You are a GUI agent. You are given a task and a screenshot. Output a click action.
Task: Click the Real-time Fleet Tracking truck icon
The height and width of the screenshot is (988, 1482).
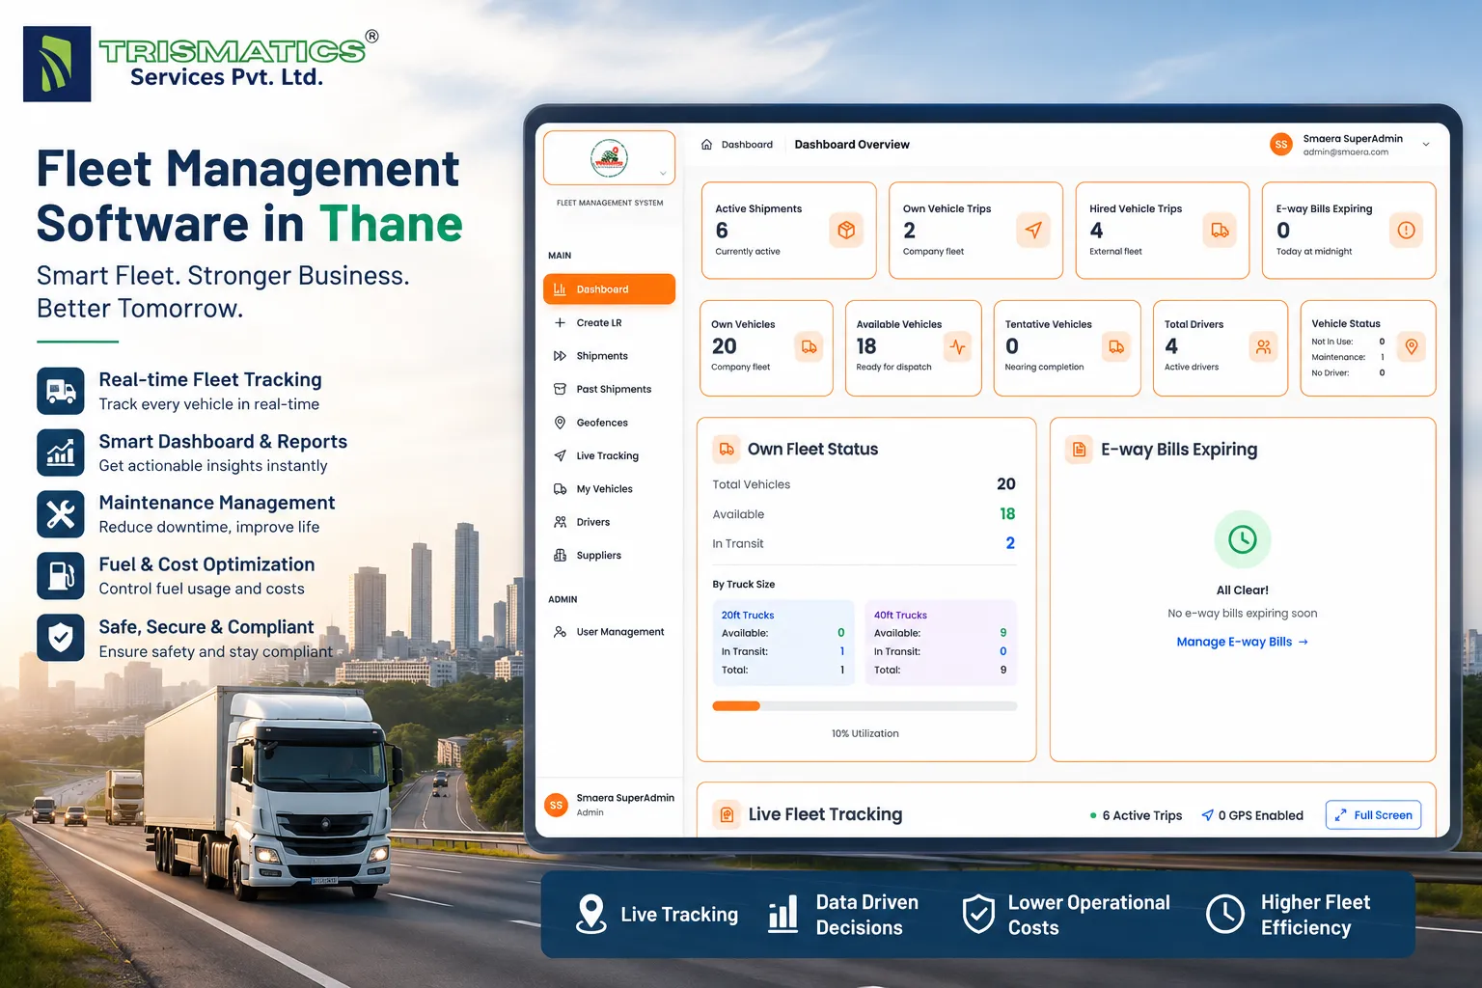click(61, 391)
